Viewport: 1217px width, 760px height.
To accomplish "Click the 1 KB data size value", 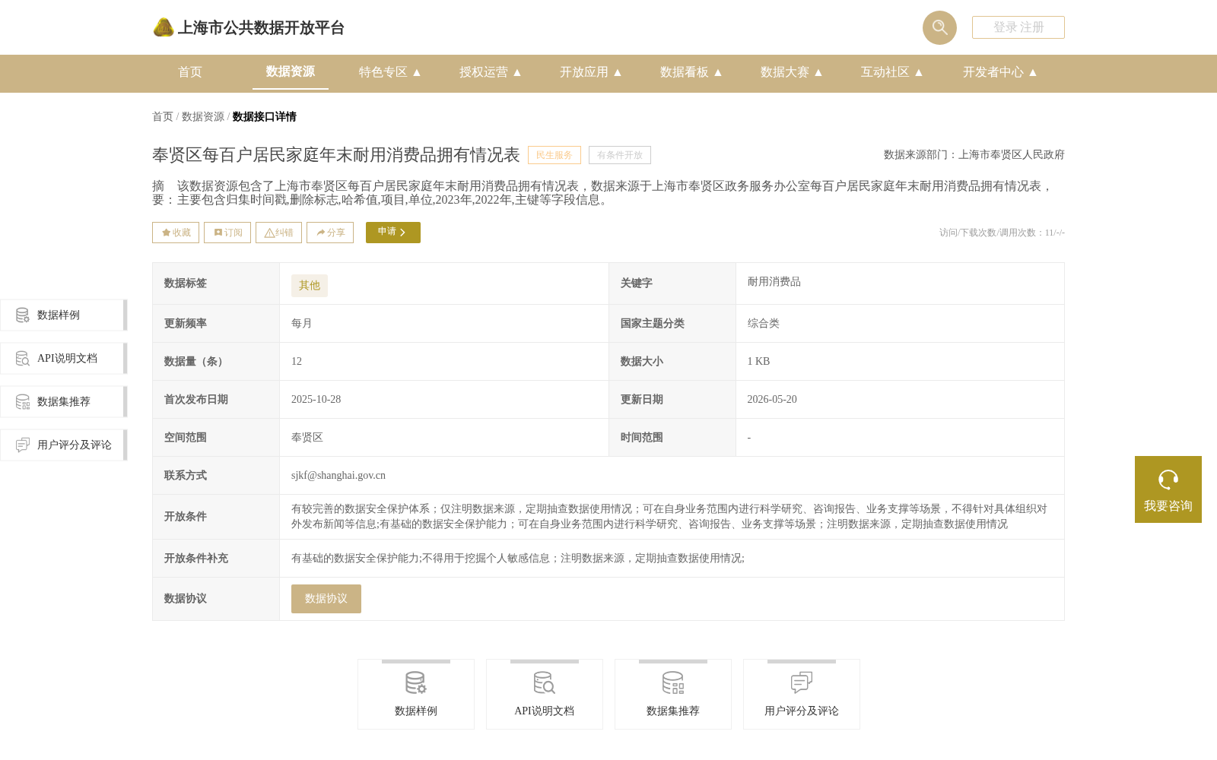I will pos(759,362).
